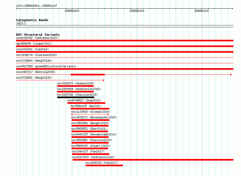This screenshot has width=241, height=176.
Task: Select the nsv4748922 (Quan2021) label
Action: point(84,100)
